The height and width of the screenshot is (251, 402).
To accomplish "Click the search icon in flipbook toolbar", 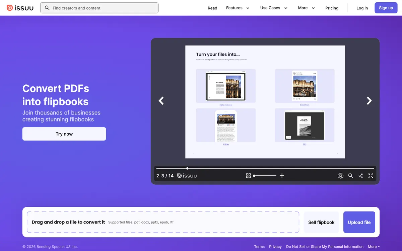I will (x=350, y=176).
